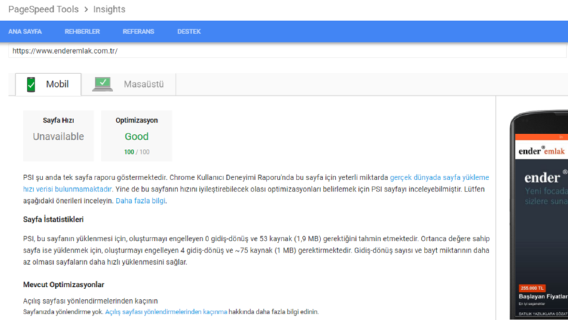
Task: Go to PageSpeed Tools breadcrumb
Action: pos(44,9)
